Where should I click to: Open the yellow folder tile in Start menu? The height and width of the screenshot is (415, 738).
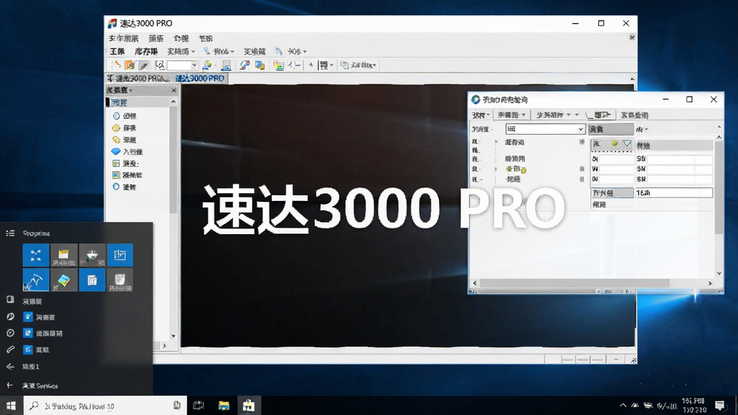click(64, 256)
